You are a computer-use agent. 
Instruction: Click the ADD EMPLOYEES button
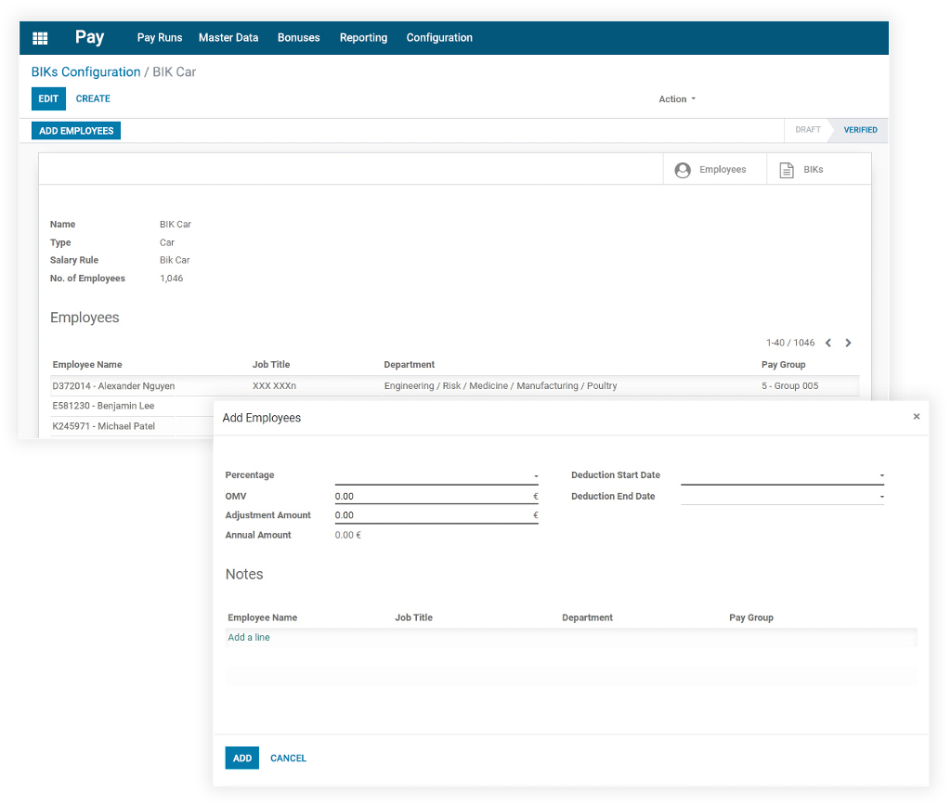76,131
